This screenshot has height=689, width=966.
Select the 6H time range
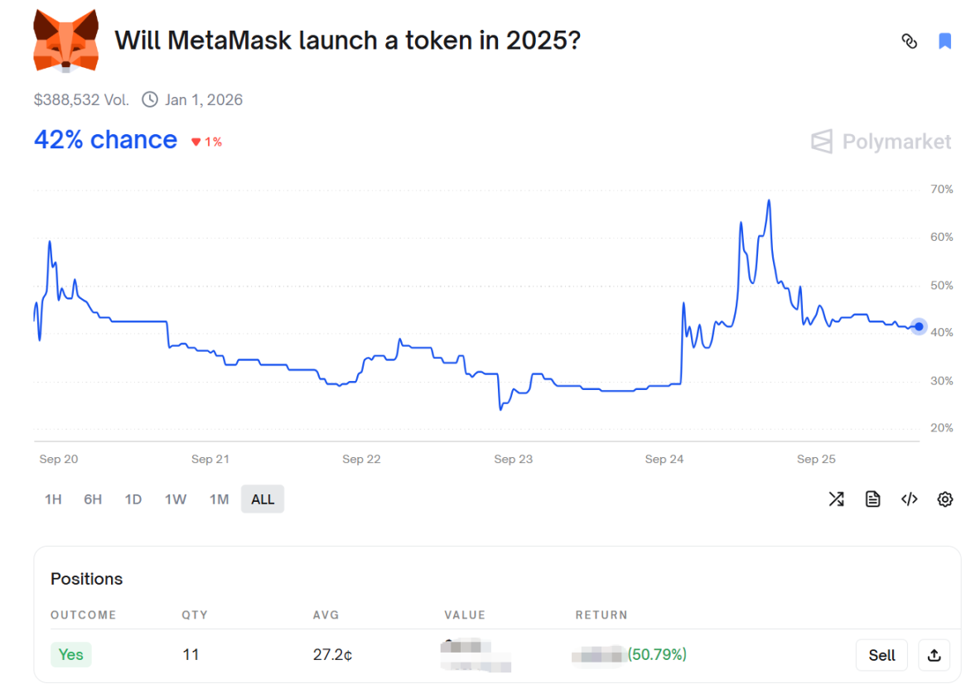point(93,499)
